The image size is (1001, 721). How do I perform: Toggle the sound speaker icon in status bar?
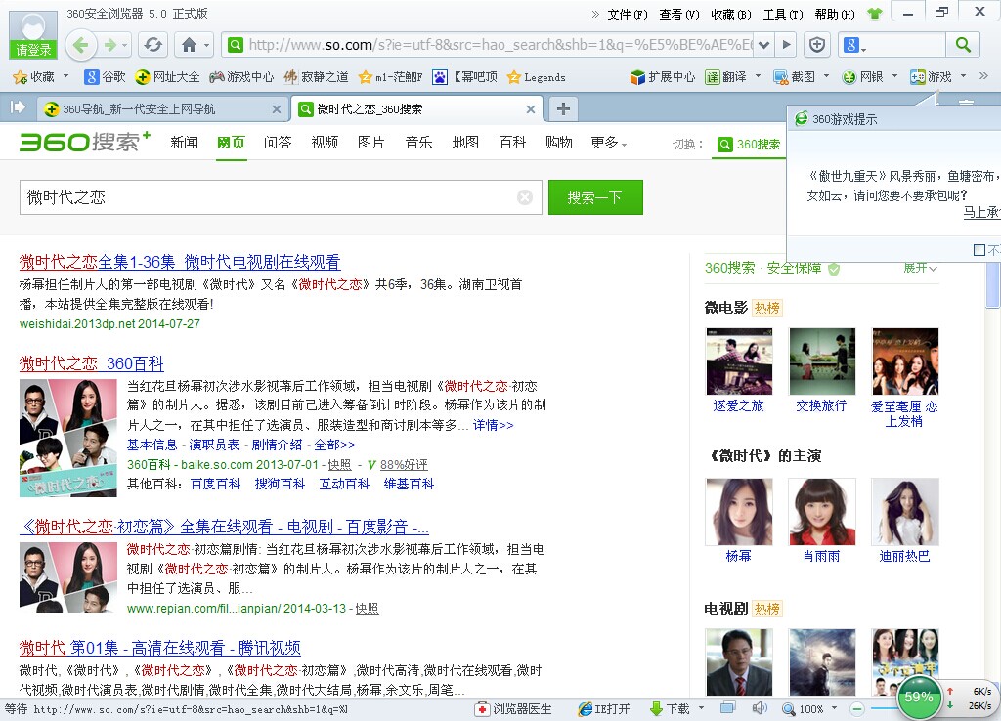tap(759, 708)
